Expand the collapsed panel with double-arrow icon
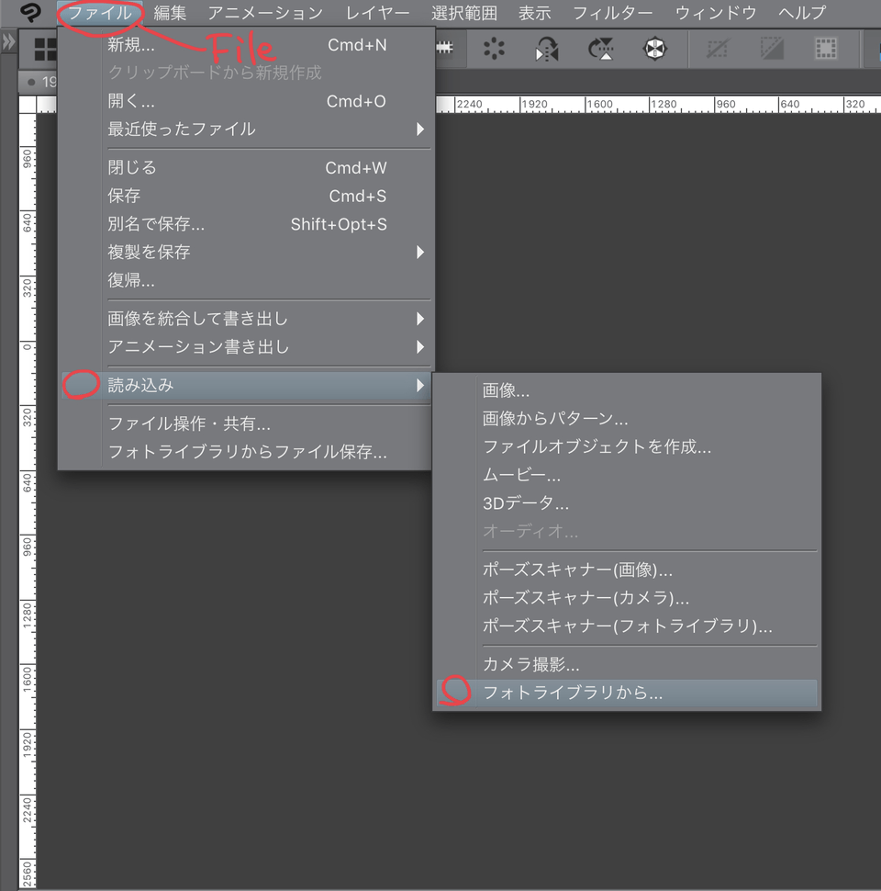Image resolution: width=881 pixels, height=891 pixels. [x=8, y=42]
